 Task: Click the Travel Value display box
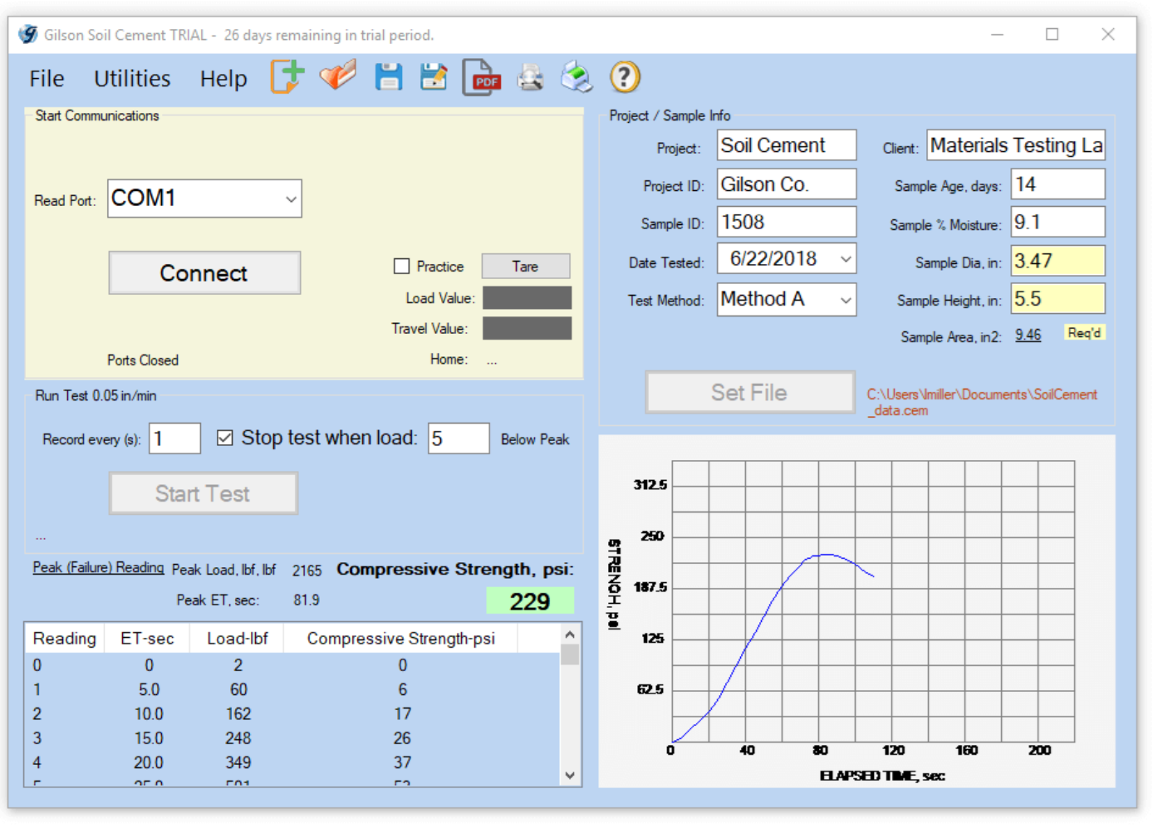tap(527, 328)
